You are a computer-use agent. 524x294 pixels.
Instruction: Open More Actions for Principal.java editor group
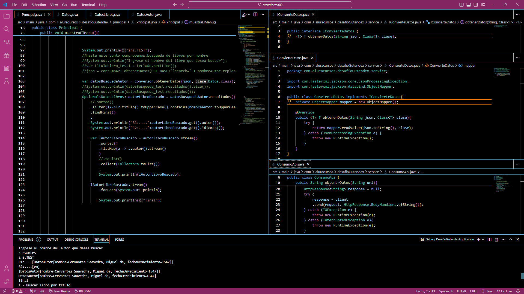(262, 14)
